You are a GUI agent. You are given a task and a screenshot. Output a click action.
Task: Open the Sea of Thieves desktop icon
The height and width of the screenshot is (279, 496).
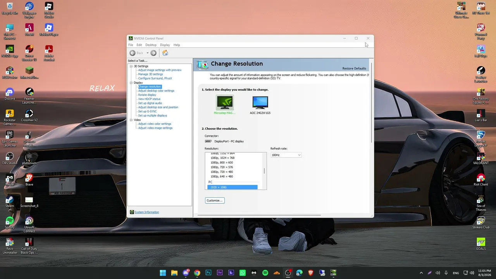(481, 203)
